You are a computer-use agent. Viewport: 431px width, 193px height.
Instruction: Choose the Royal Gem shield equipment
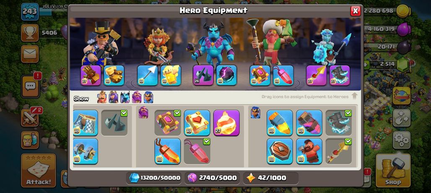pos(280,151)
